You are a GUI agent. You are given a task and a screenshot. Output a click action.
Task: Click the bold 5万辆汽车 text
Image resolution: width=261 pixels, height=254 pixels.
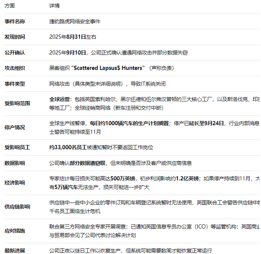click(x=66, y=187)
